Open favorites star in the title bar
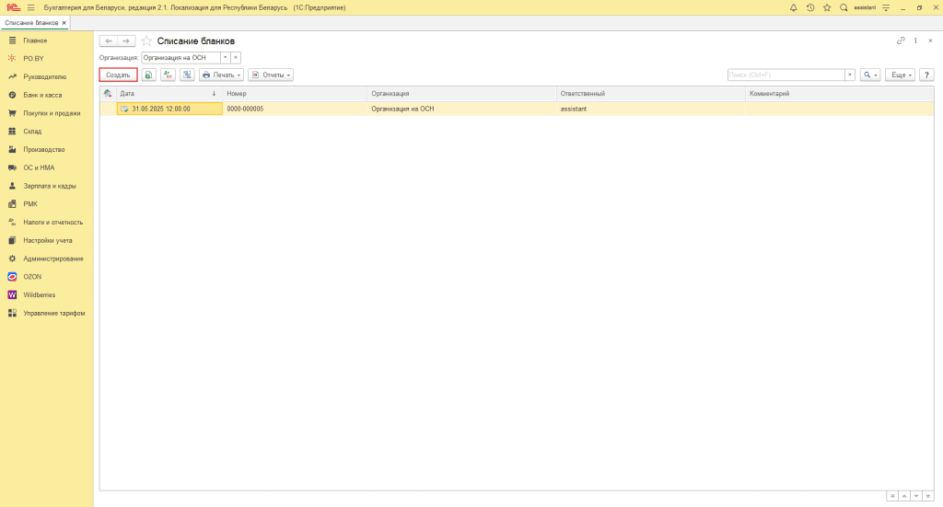This screenshot has width=943, height=507. pyautogui.click(x=827, y=7)
